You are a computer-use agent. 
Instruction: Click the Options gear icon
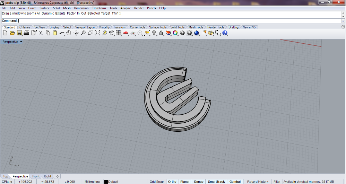(x=211, y=33)
